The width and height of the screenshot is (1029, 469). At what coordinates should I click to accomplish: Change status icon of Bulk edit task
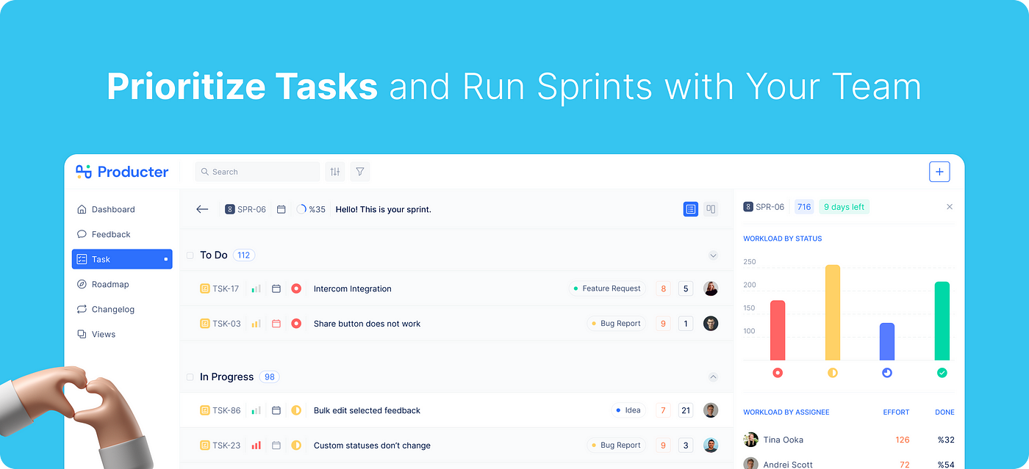coord(296,410)
